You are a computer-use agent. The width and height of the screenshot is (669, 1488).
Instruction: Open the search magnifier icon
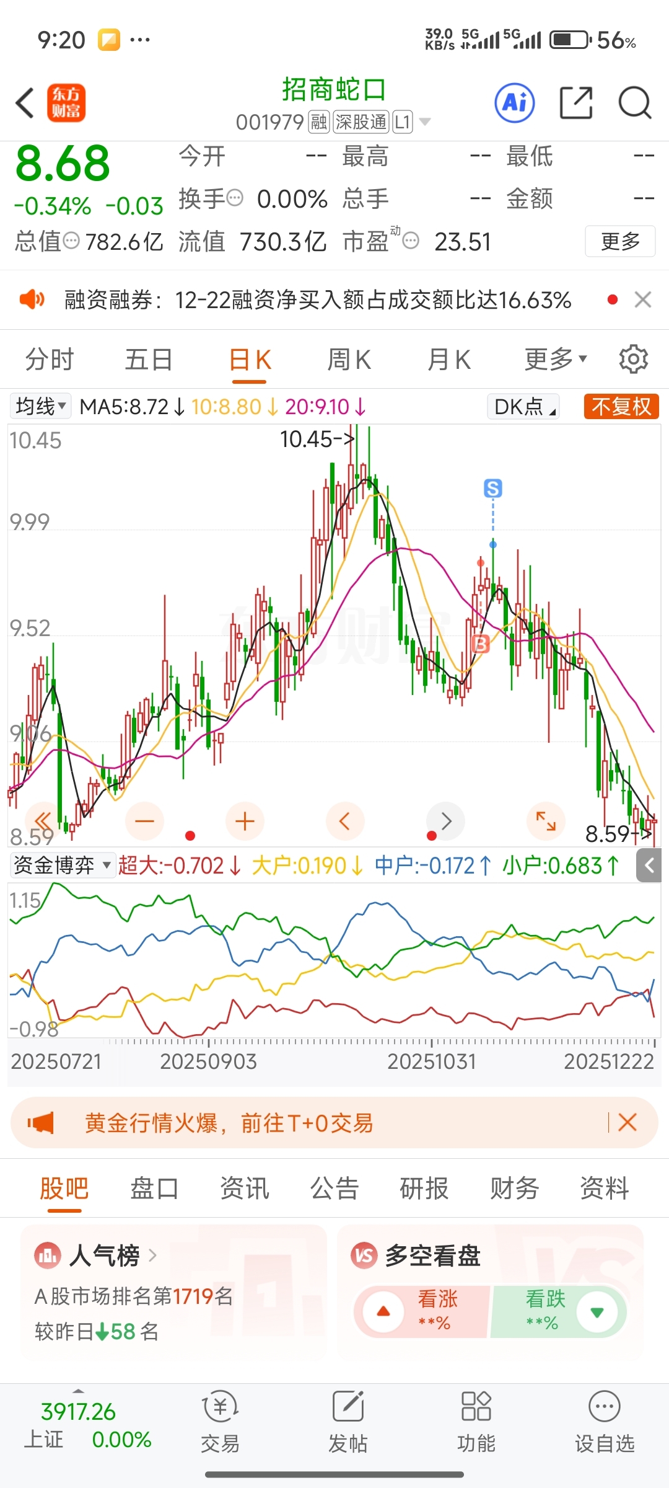[x=635, y=102]
